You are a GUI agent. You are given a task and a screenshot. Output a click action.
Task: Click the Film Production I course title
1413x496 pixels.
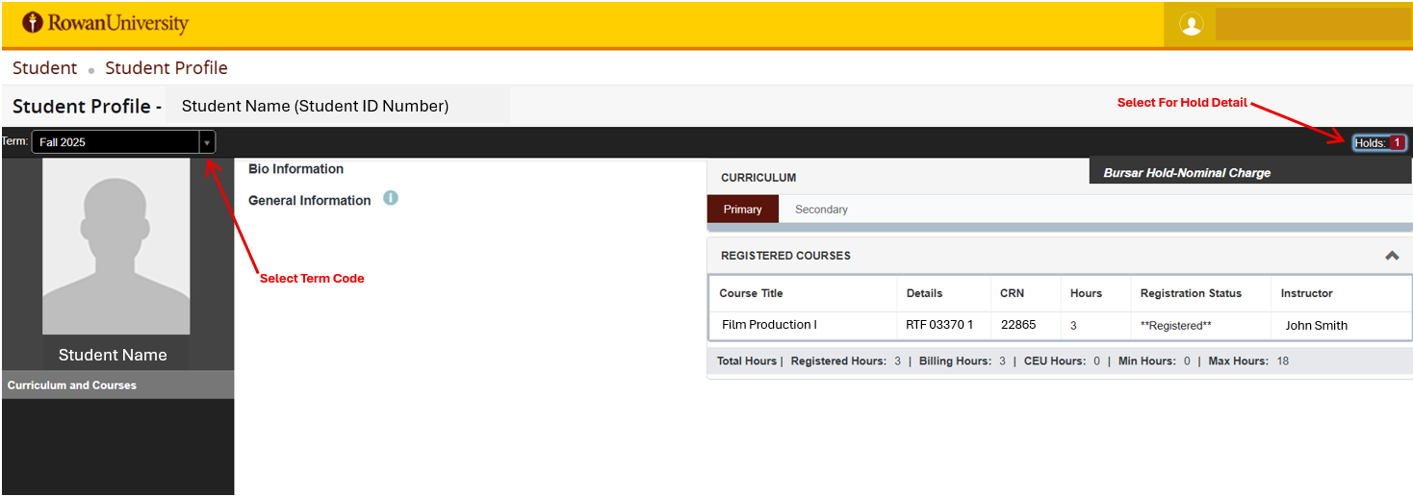(769, 325)
